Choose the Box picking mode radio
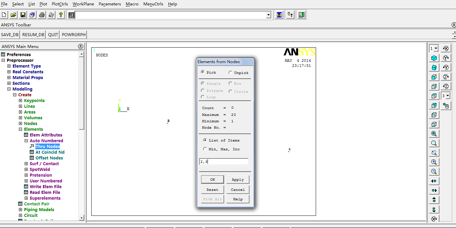This screenshot has width=456, height=228. click(230, 83)
